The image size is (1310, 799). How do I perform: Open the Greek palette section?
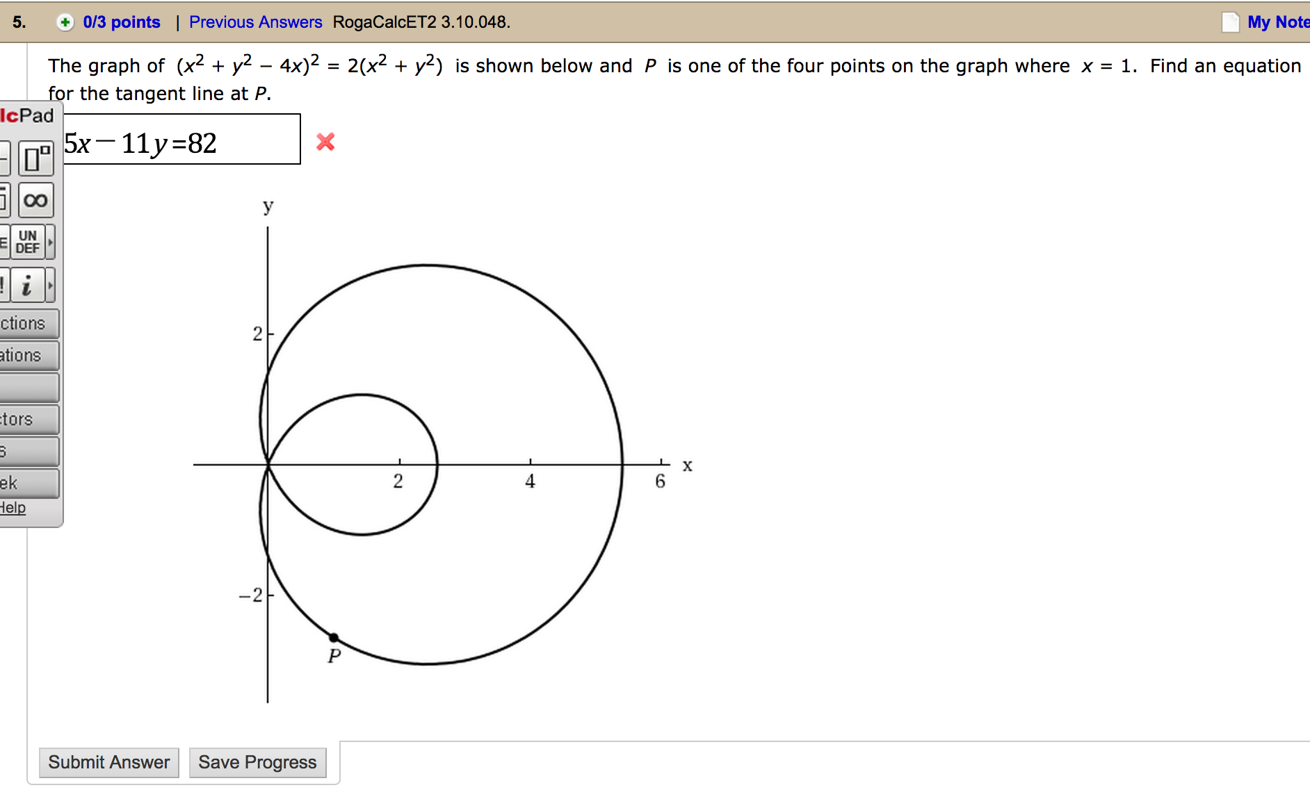pyautogui.click(x=28, y=484)
